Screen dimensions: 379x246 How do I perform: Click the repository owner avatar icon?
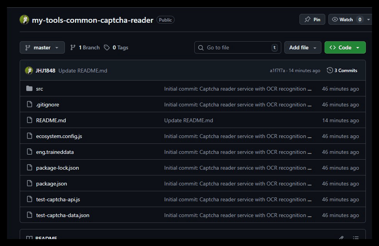[x=24, y=20]
